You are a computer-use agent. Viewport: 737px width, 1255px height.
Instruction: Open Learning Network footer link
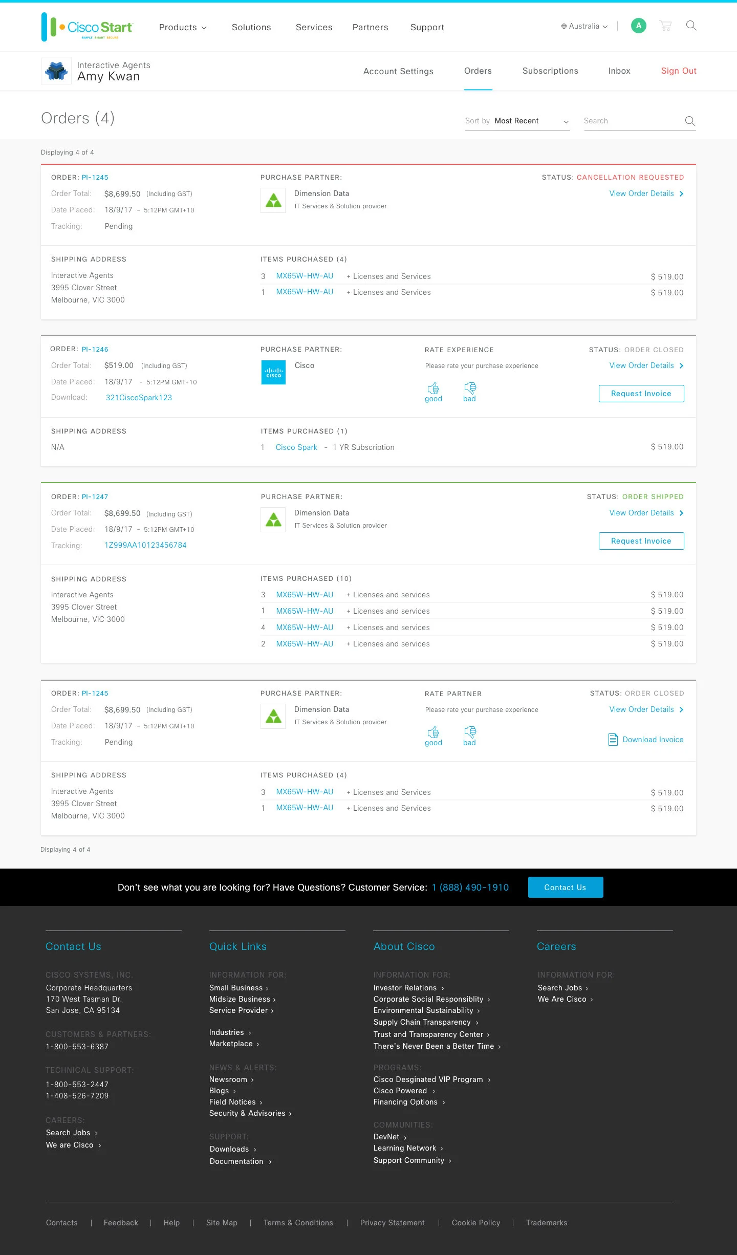(408, 1148)
